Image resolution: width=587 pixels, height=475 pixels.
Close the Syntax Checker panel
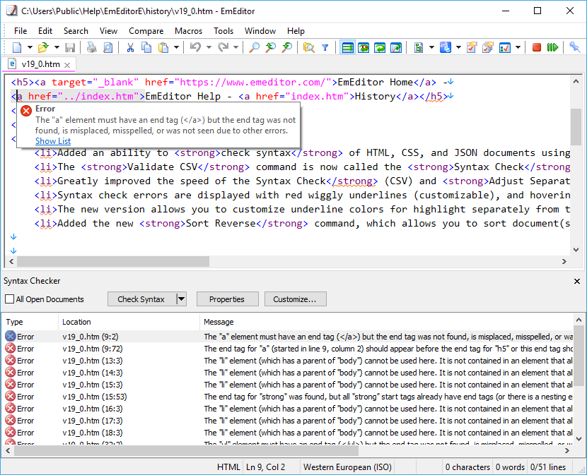(x=577, y=281)
